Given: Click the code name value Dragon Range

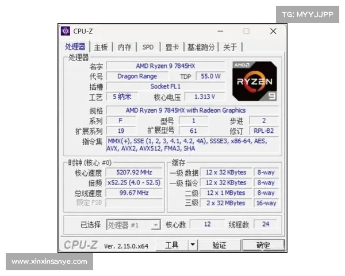Looking at the screenshot, I should click(137, 76).
